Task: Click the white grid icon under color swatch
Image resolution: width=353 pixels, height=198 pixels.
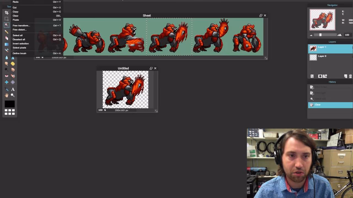Action: click(10, 112)
